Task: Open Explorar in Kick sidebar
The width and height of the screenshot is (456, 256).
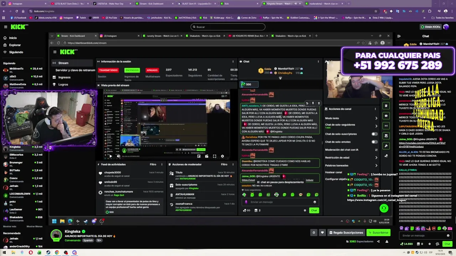Action: pyautogui.click(x=12, y=45)
